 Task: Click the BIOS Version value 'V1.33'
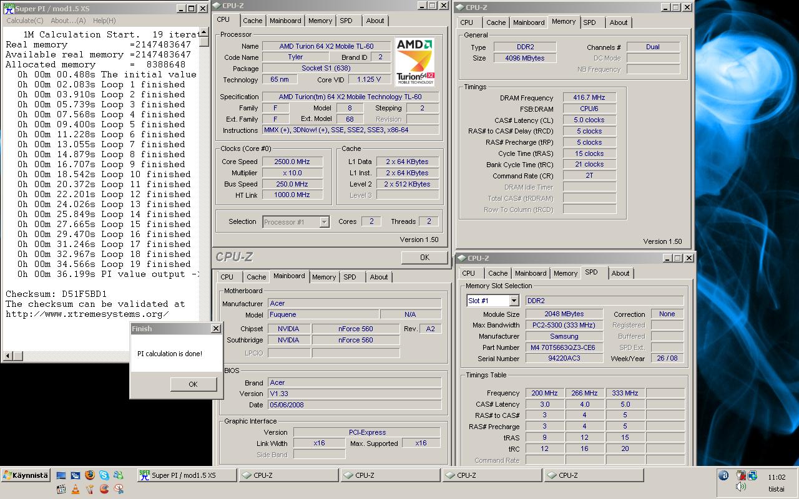pyautogui.click(x=355, y=394)
